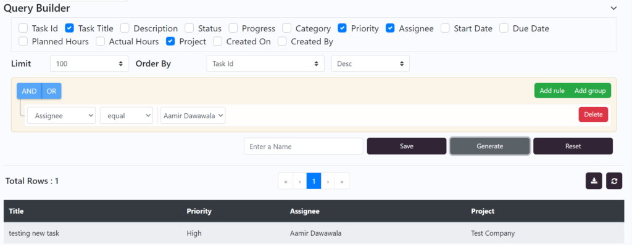Select page 1 in pagination
632x245 pixels.
314,181
